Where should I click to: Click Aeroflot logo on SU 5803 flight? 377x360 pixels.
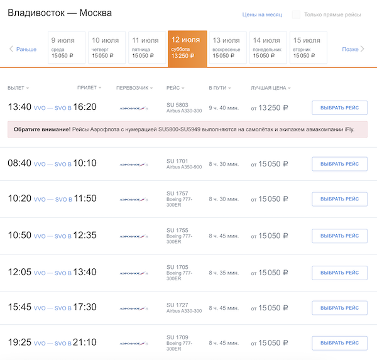[x=133, y=108]
